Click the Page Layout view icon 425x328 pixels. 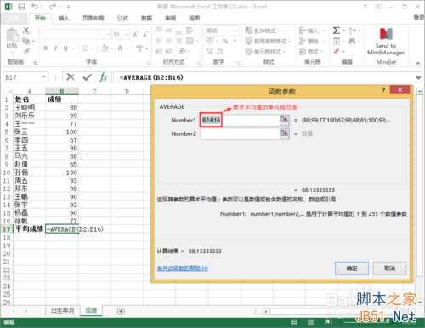click(311, 322)
